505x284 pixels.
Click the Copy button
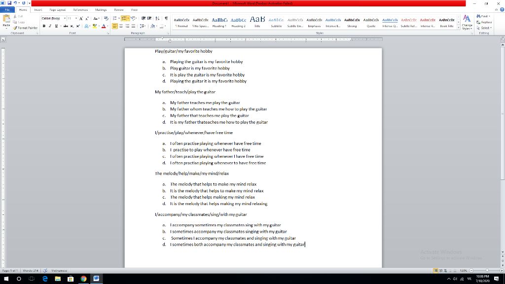[19, 22]
